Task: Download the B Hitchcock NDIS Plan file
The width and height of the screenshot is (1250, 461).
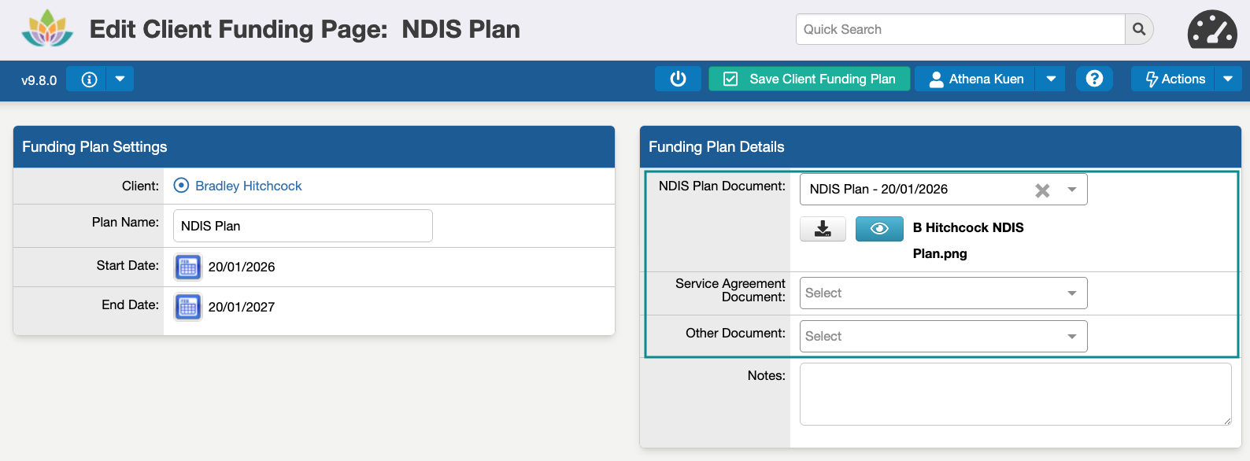Action: tap(823, 228)
